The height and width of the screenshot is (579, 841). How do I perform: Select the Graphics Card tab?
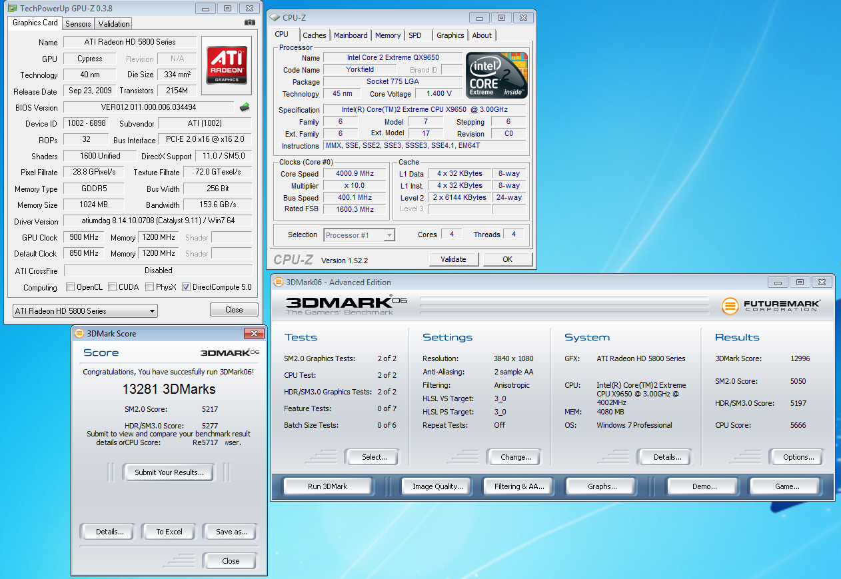(35, 23)
